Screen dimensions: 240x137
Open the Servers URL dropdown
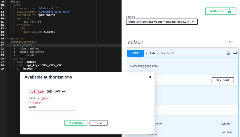162,22
